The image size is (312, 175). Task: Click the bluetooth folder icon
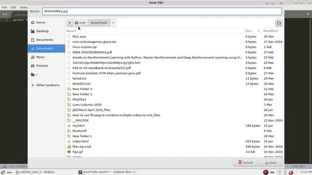click(69, 131)
